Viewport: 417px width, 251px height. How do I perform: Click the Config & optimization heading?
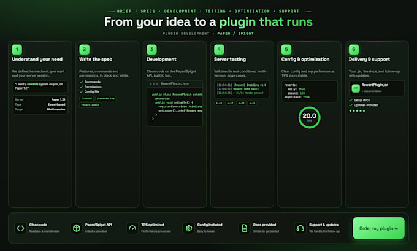[x=305, y=60]
